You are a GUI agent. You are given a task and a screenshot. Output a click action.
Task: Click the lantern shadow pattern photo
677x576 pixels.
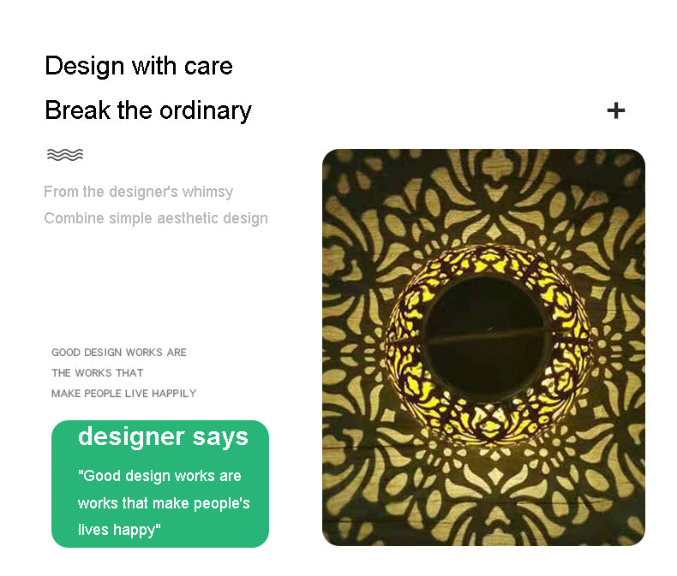coord(483,347)
